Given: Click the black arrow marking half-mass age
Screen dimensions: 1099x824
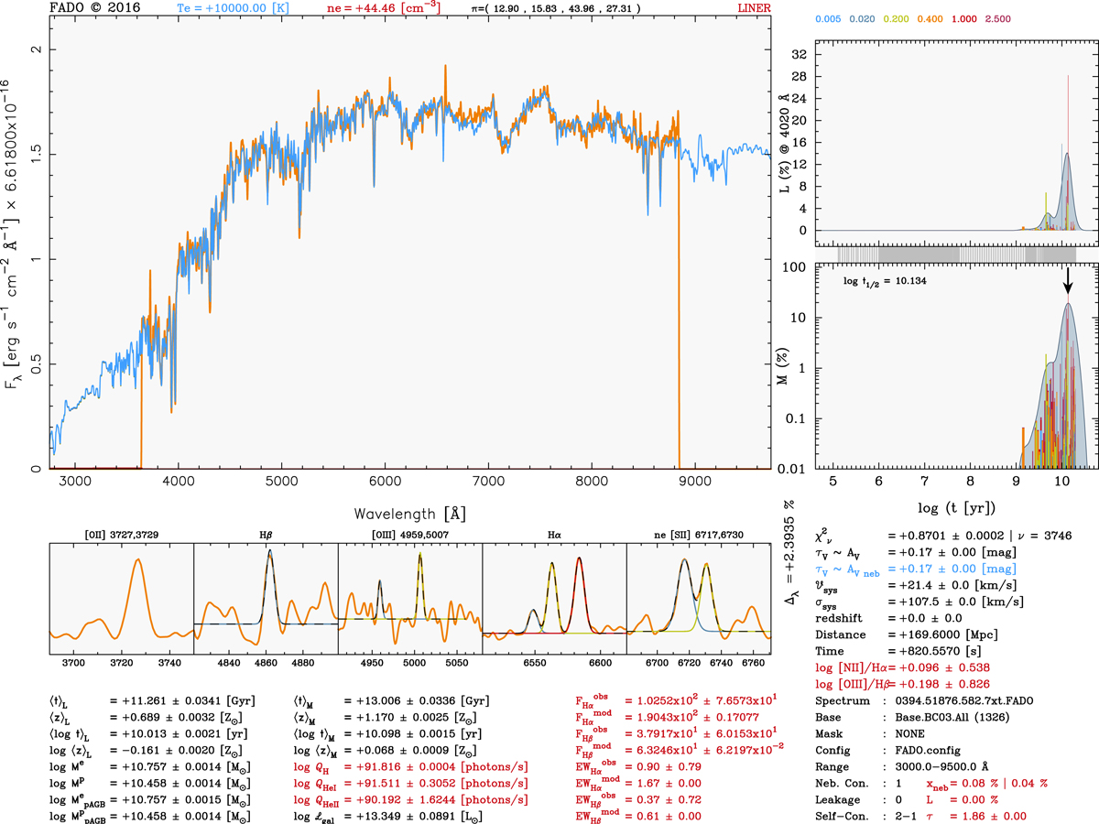Looking at the screenshot, I should tap(1067, 287).
